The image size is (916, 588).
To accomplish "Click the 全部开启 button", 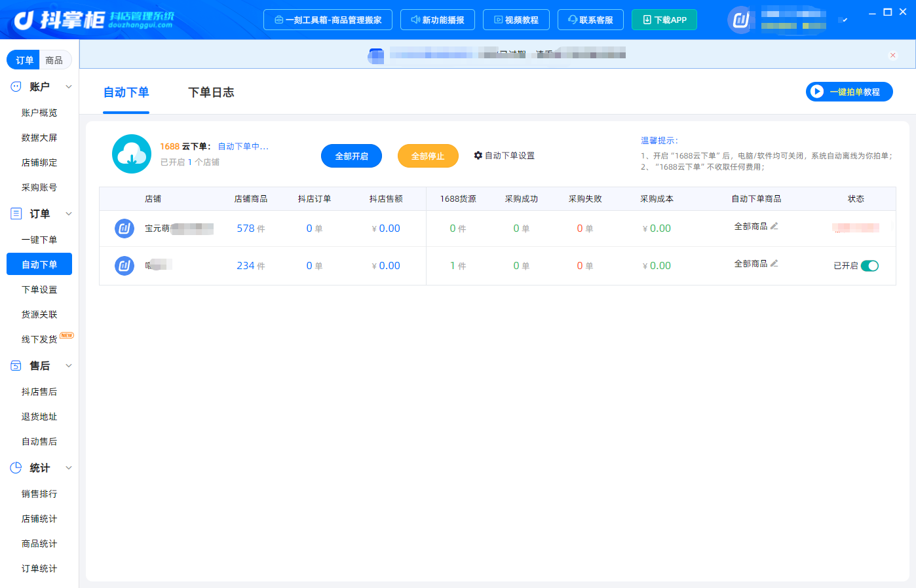I will (351, 156).
